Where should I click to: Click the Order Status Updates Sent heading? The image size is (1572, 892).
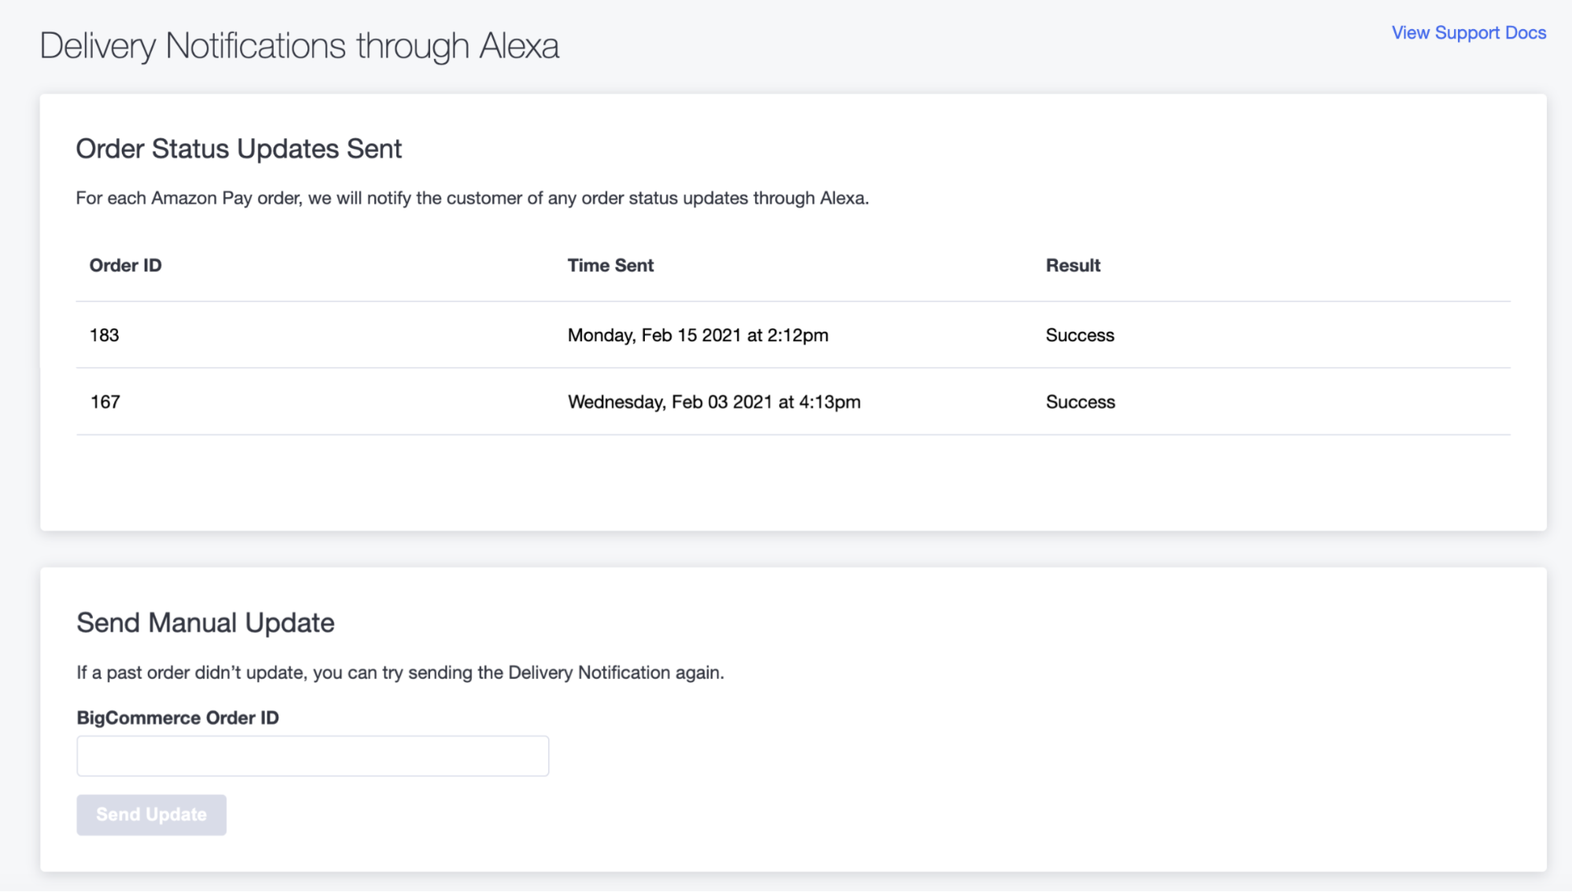[x=238, y=149]
